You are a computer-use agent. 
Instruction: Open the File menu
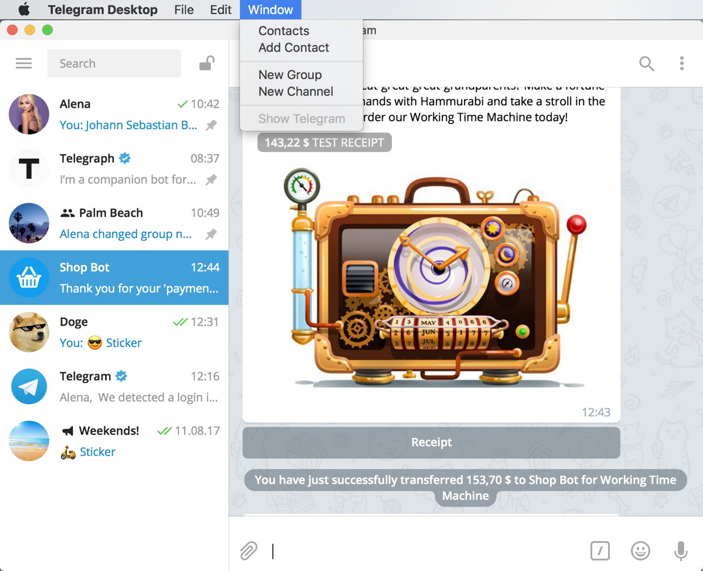tap(184, 10)
